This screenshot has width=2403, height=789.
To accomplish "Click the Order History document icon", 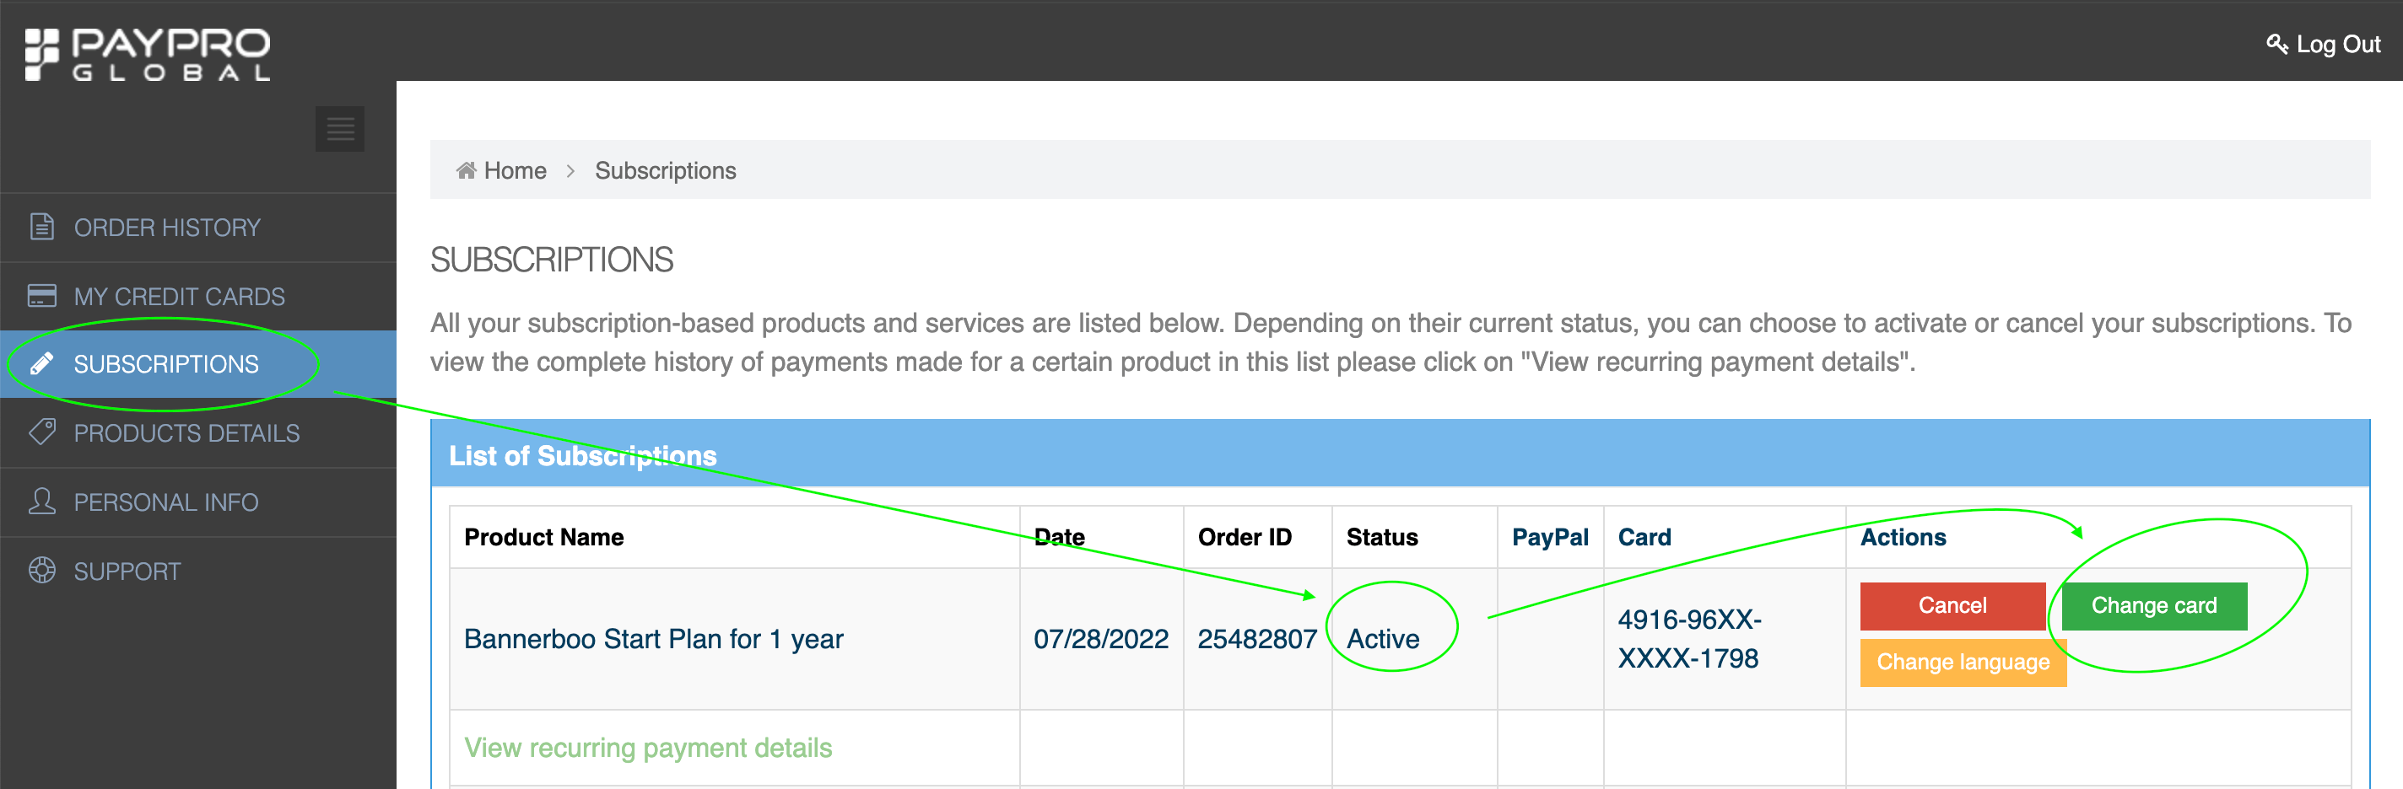I will pos(42,228).
